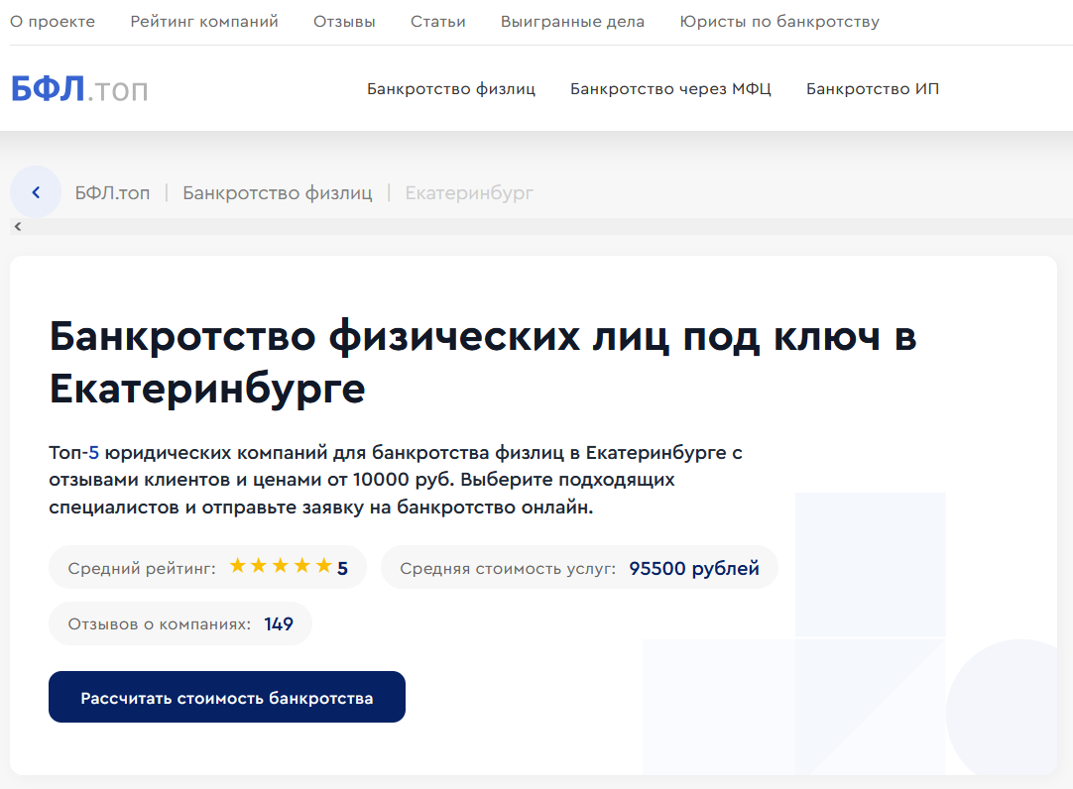Click the БФЛ.топ logo
Screen dimensions: 1073x789
point(79,89)
